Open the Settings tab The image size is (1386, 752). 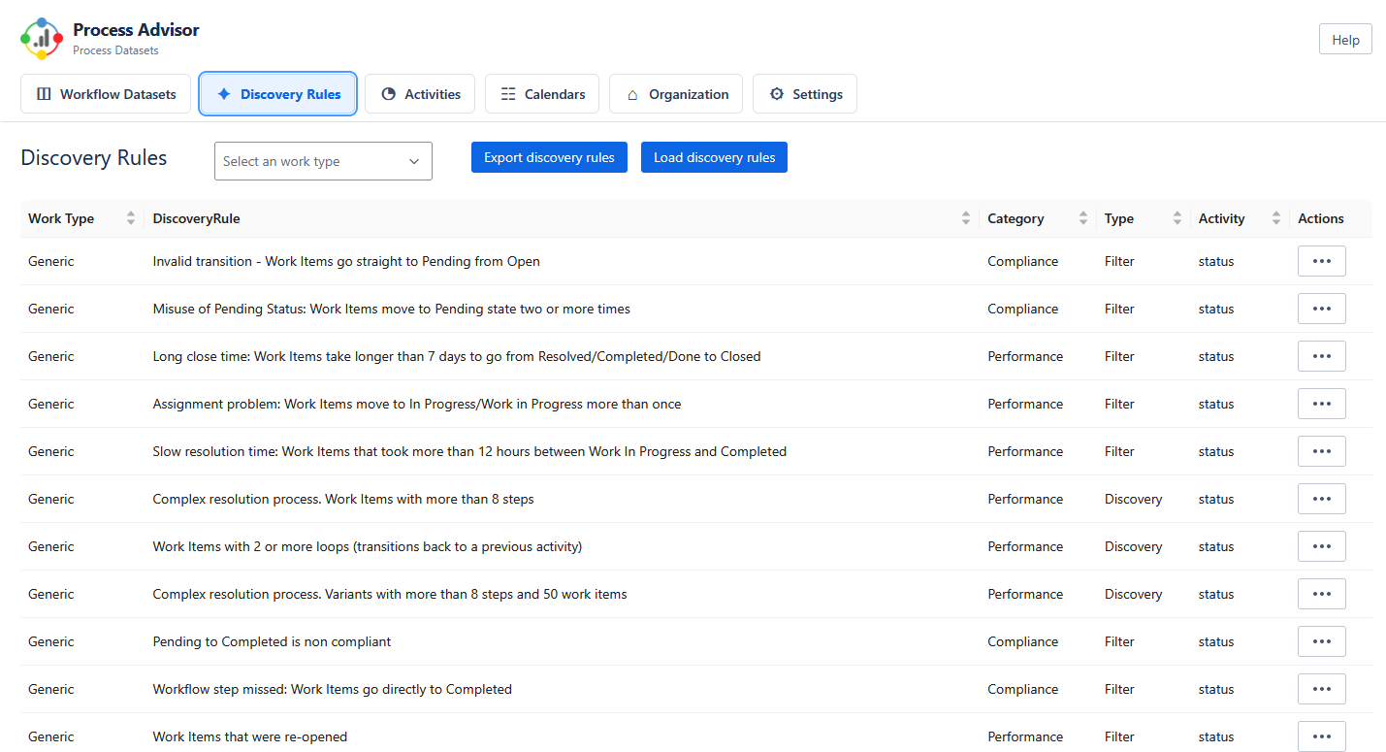point(805,94)
